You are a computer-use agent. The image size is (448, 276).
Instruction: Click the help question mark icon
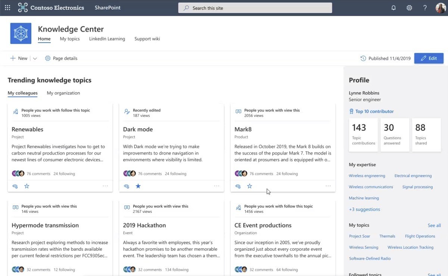pos(425,8)
